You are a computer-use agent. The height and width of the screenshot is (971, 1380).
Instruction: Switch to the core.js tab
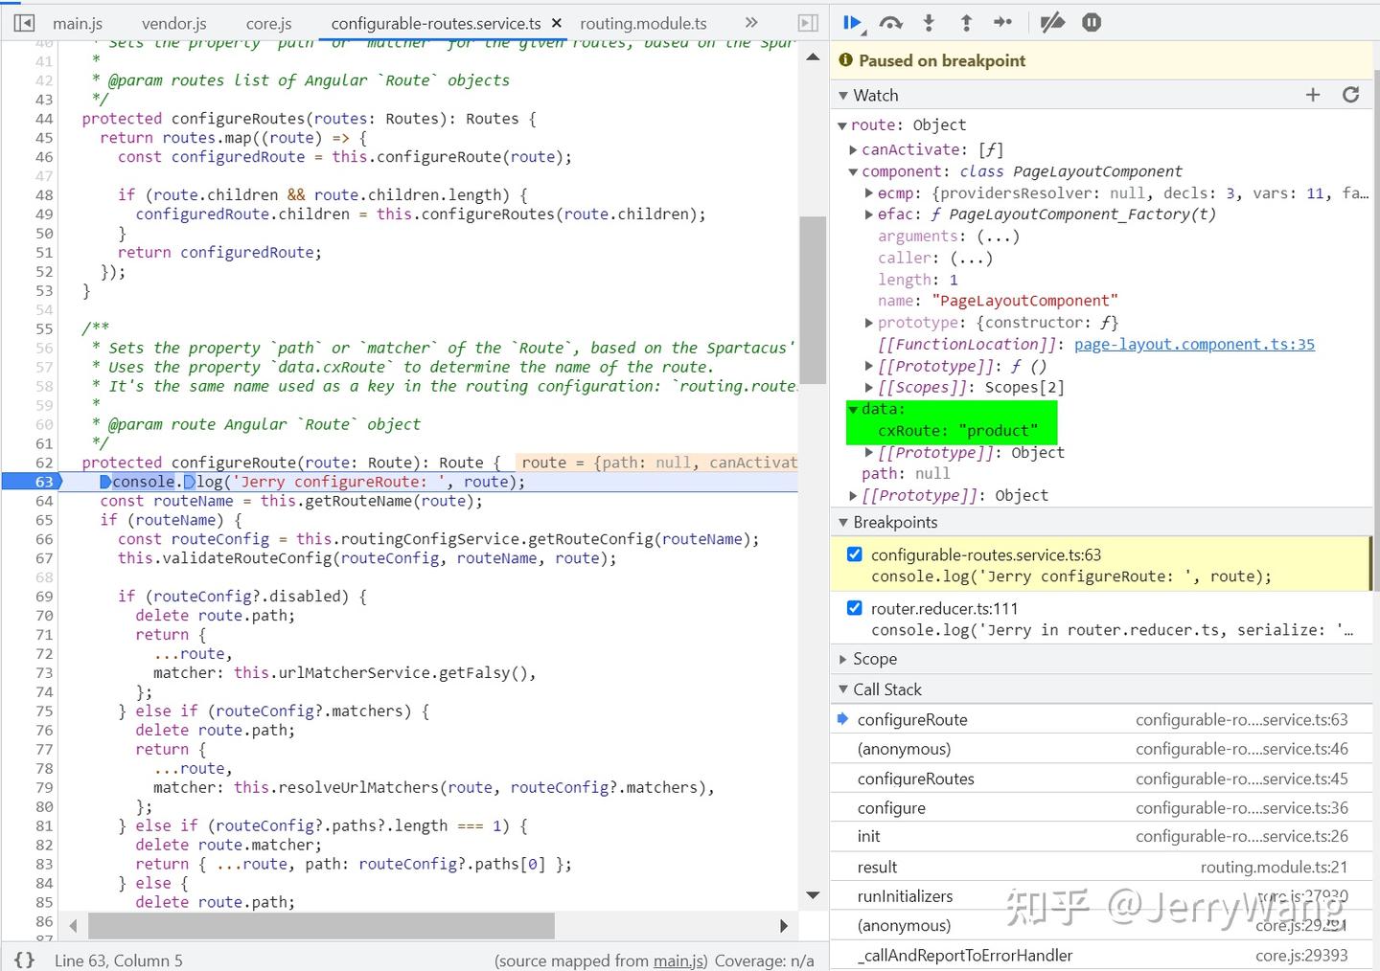click(268, 23)
